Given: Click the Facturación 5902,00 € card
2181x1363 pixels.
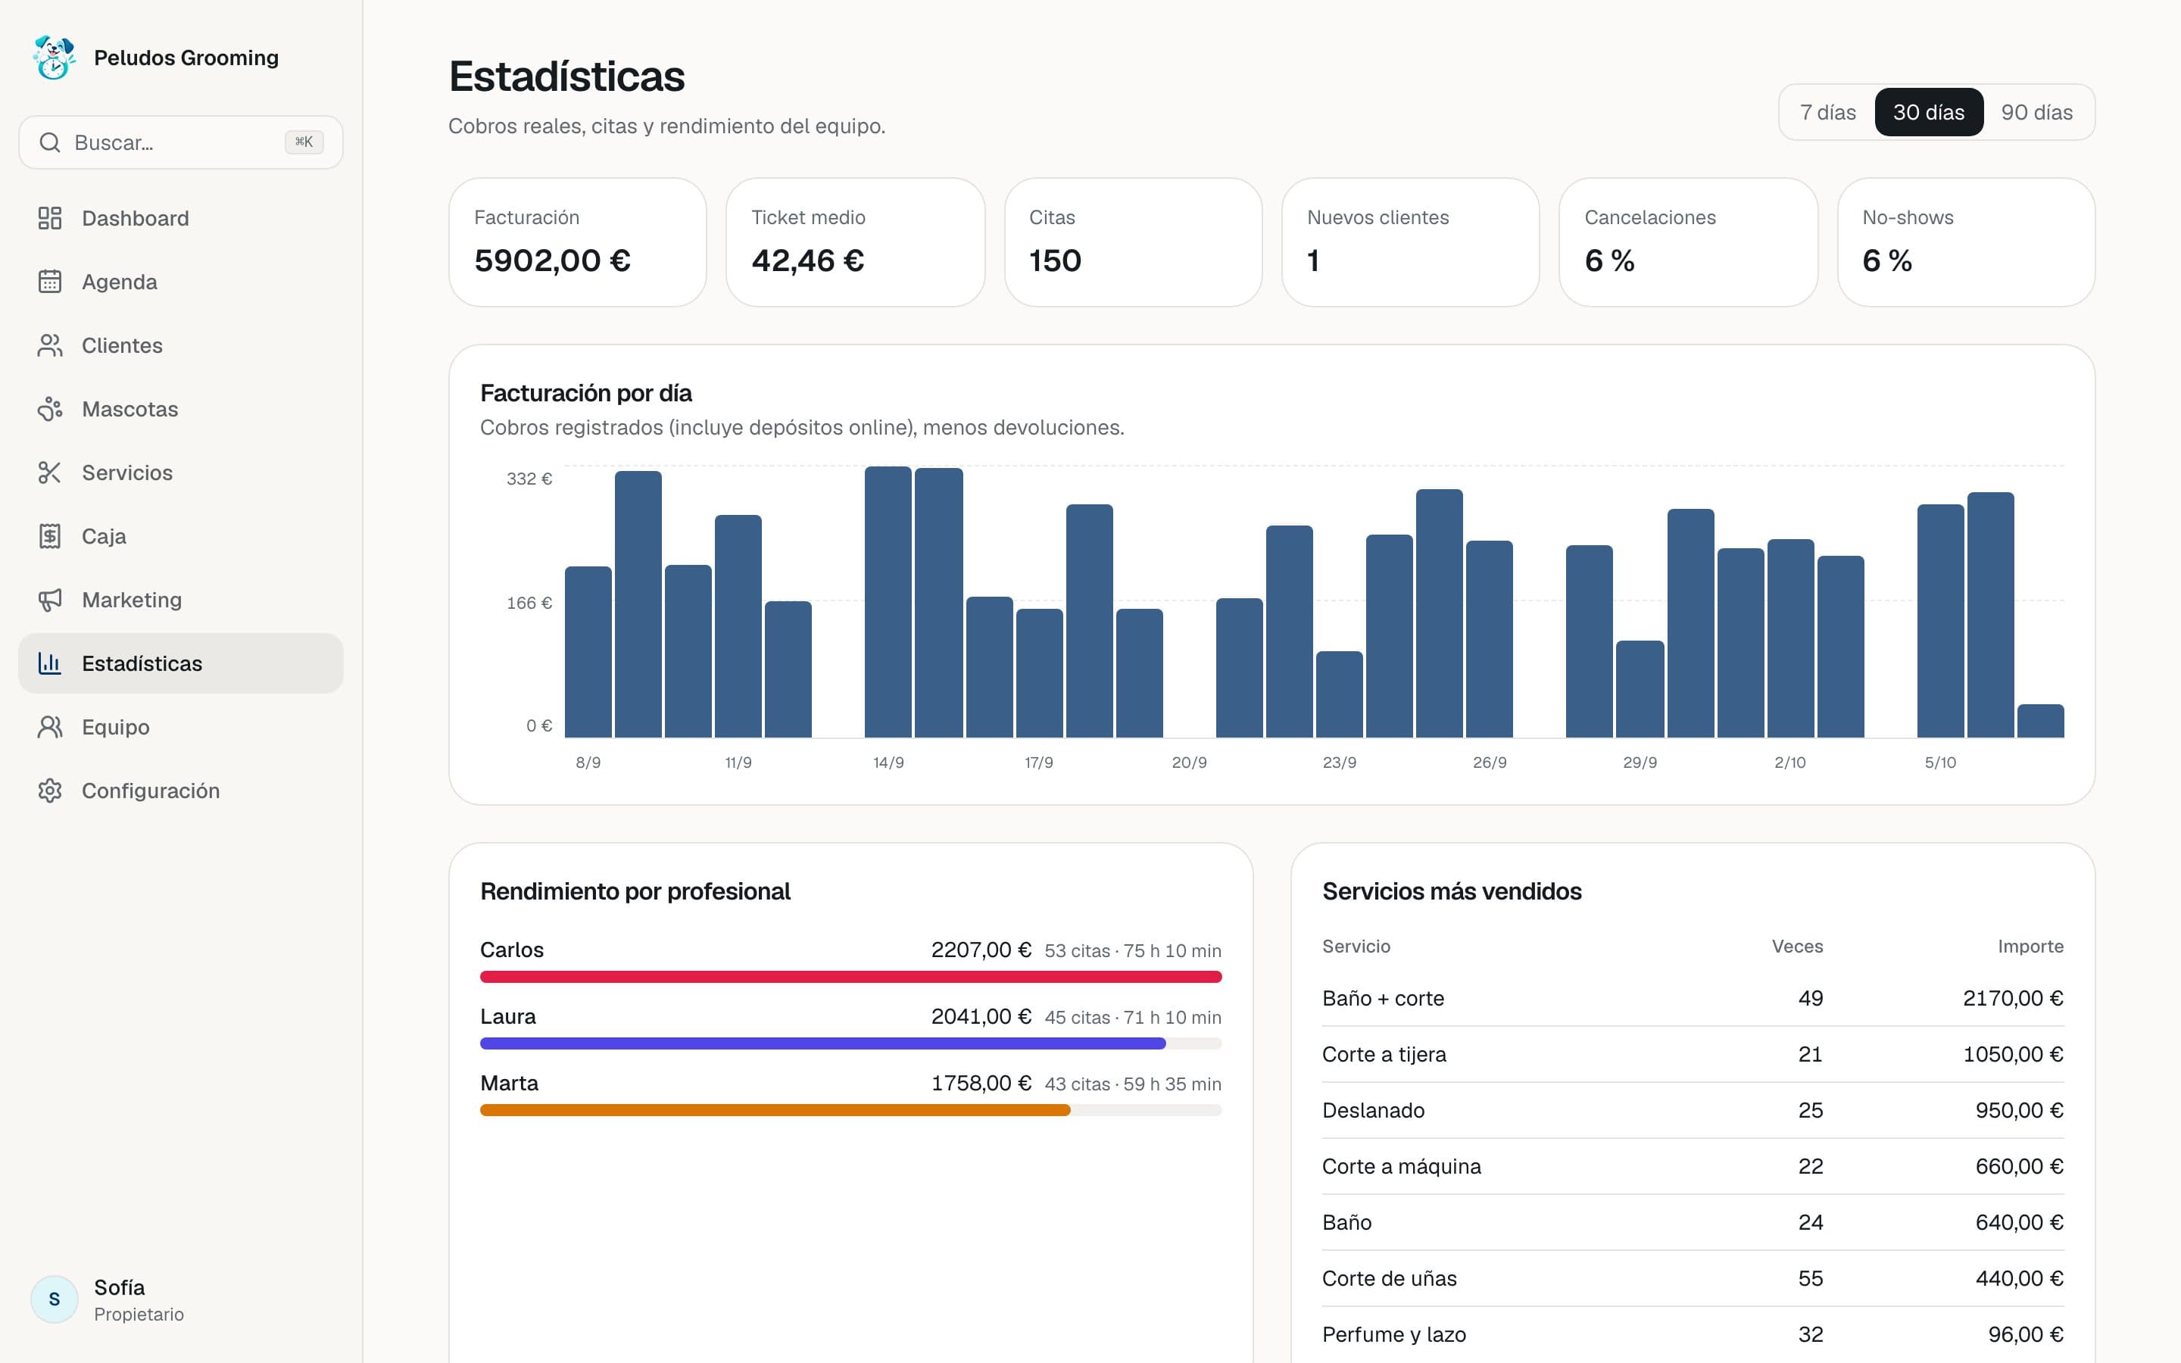Looking at the screenshot, I should click(x=578, y=242).
